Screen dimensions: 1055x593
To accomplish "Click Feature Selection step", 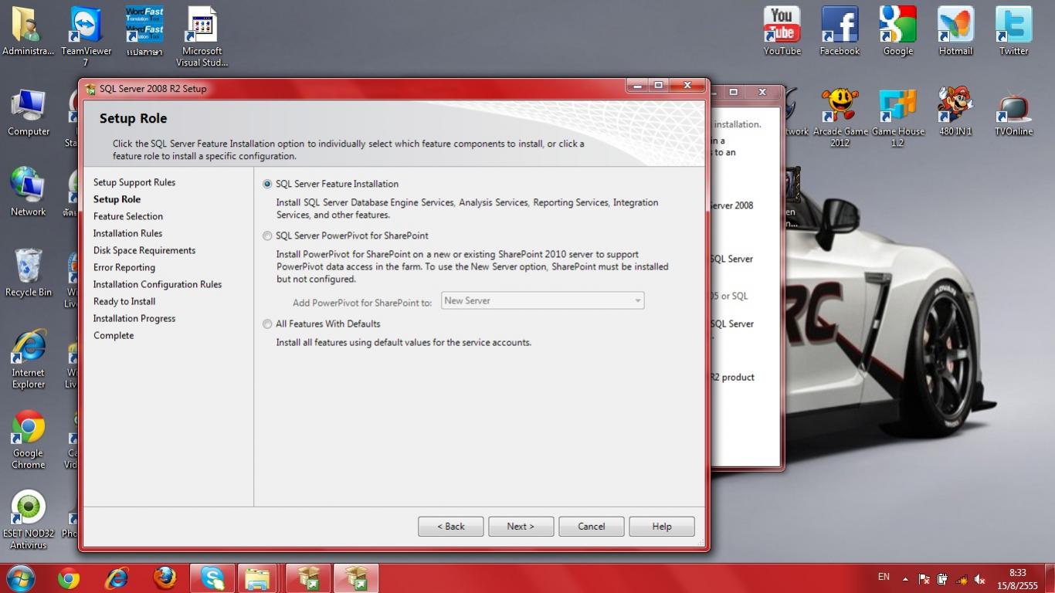I will click(128, 216).
